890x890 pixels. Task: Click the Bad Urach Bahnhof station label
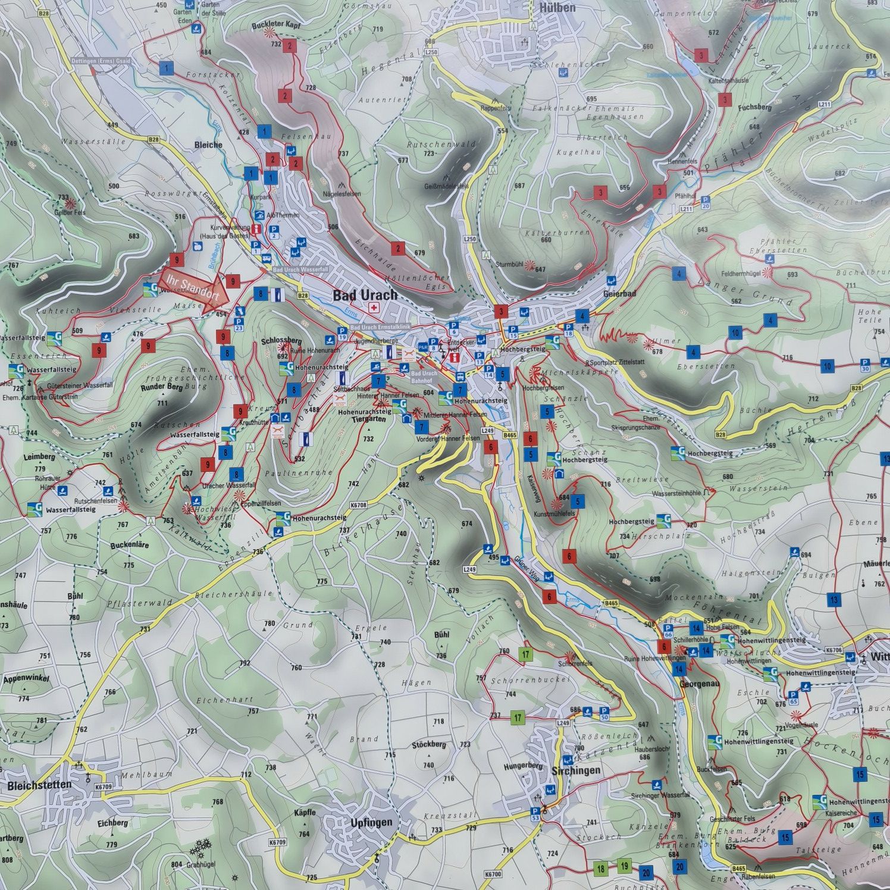tap(424, 377)
